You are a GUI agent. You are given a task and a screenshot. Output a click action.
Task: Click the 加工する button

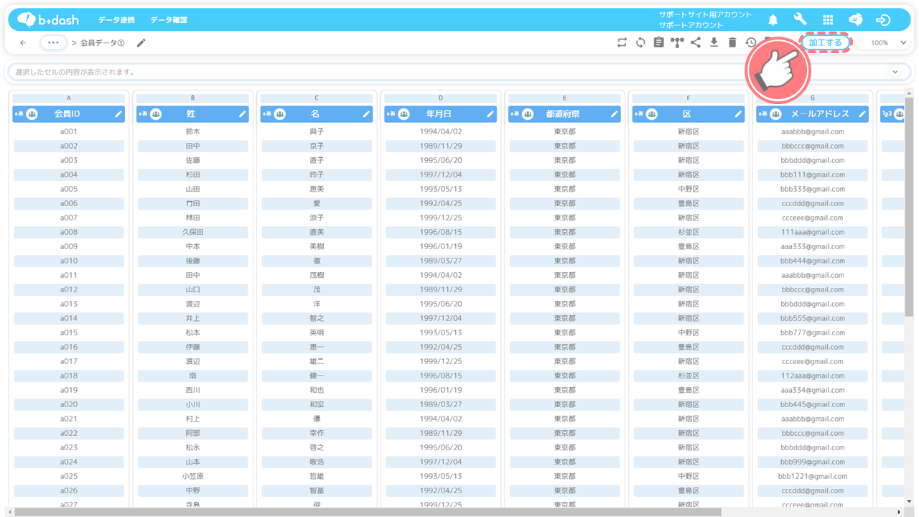point(825,43)
